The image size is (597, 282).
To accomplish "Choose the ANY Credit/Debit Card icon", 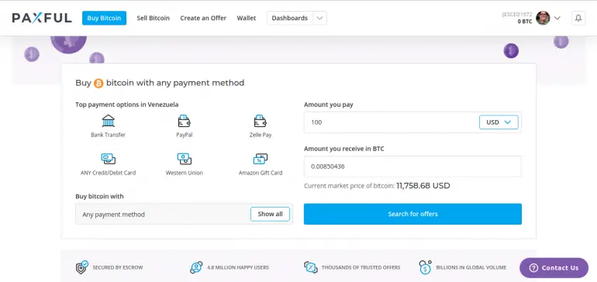I will coord(108,159).
